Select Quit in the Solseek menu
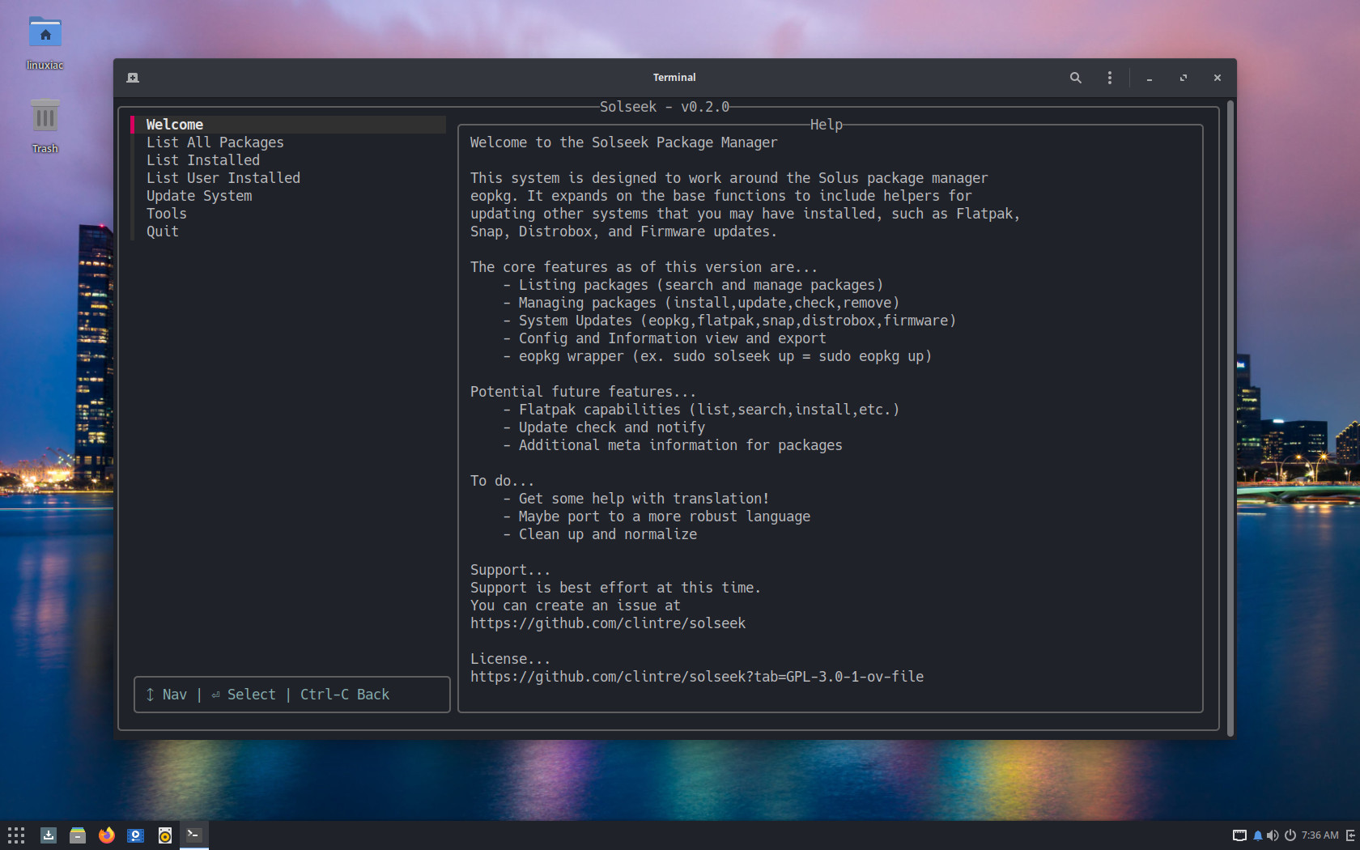1360x850 pixels. click(x=162, y=232)
